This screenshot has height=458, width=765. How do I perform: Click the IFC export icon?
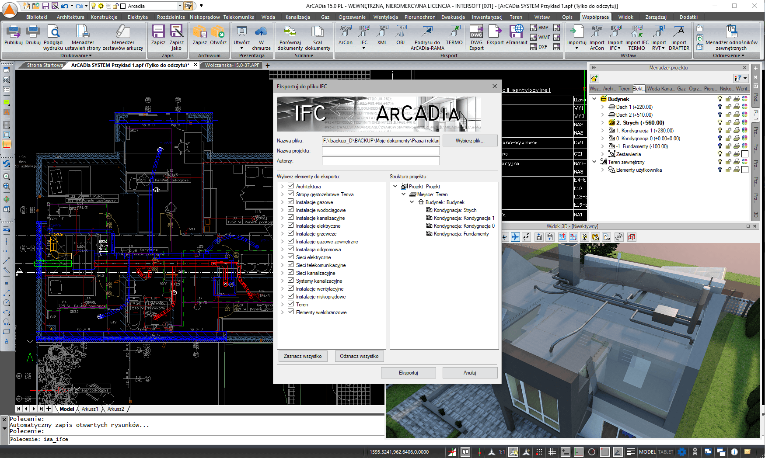coord(364,37)
